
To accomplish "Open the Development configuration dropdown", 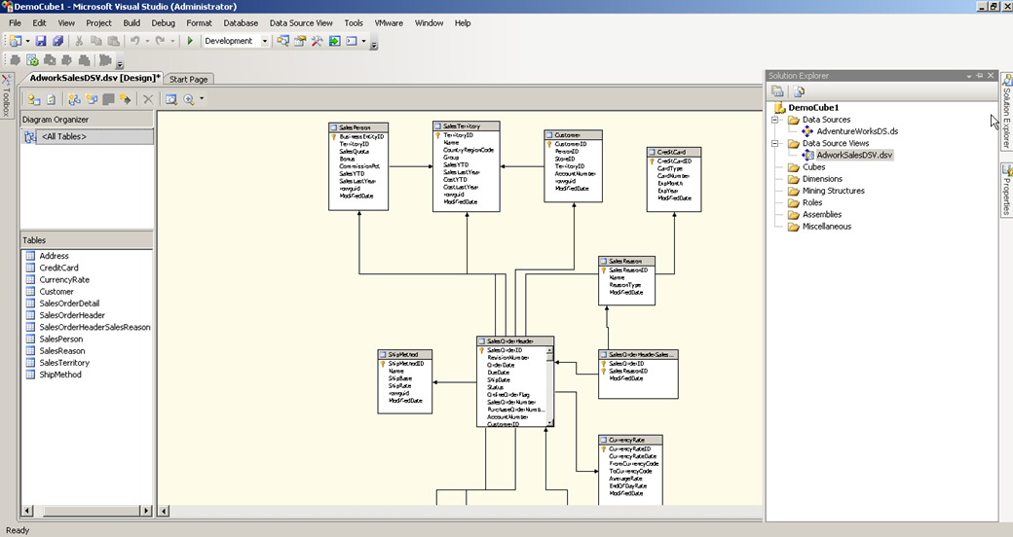I will 264,41.
